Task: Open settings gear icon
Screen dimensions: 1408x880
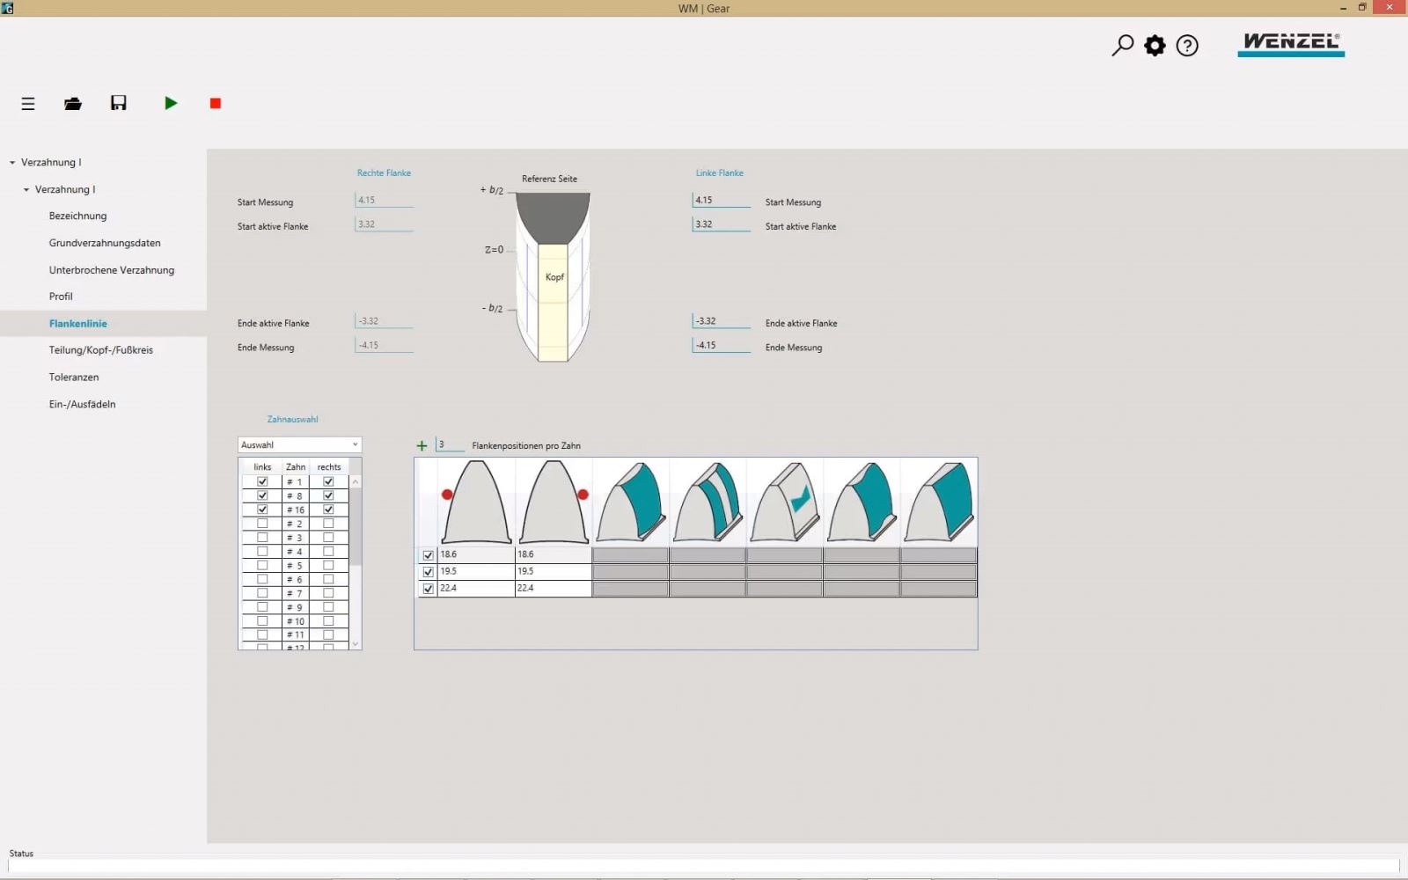Action: click(x=1155, y=45)
